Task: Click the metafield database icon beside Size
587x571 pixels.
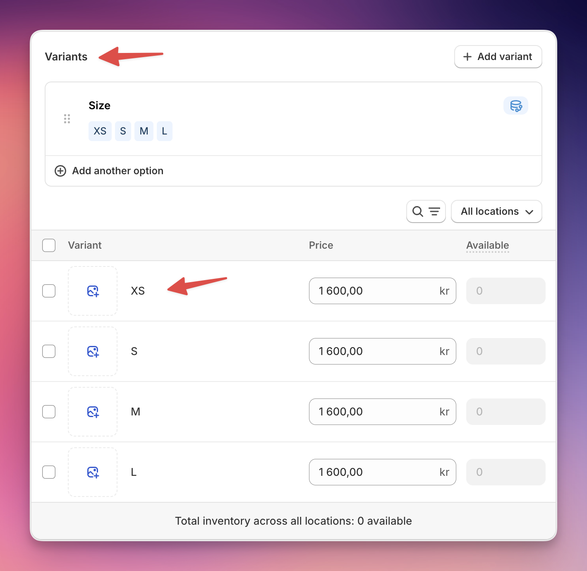Action: [x=516, y=106]
